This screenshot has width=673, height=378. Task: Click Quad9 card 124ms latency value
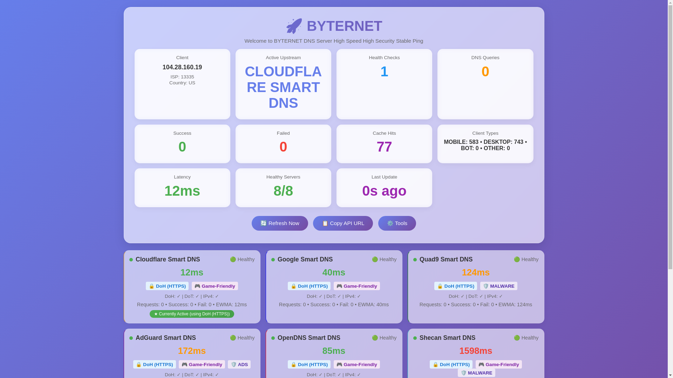[476, 272]
